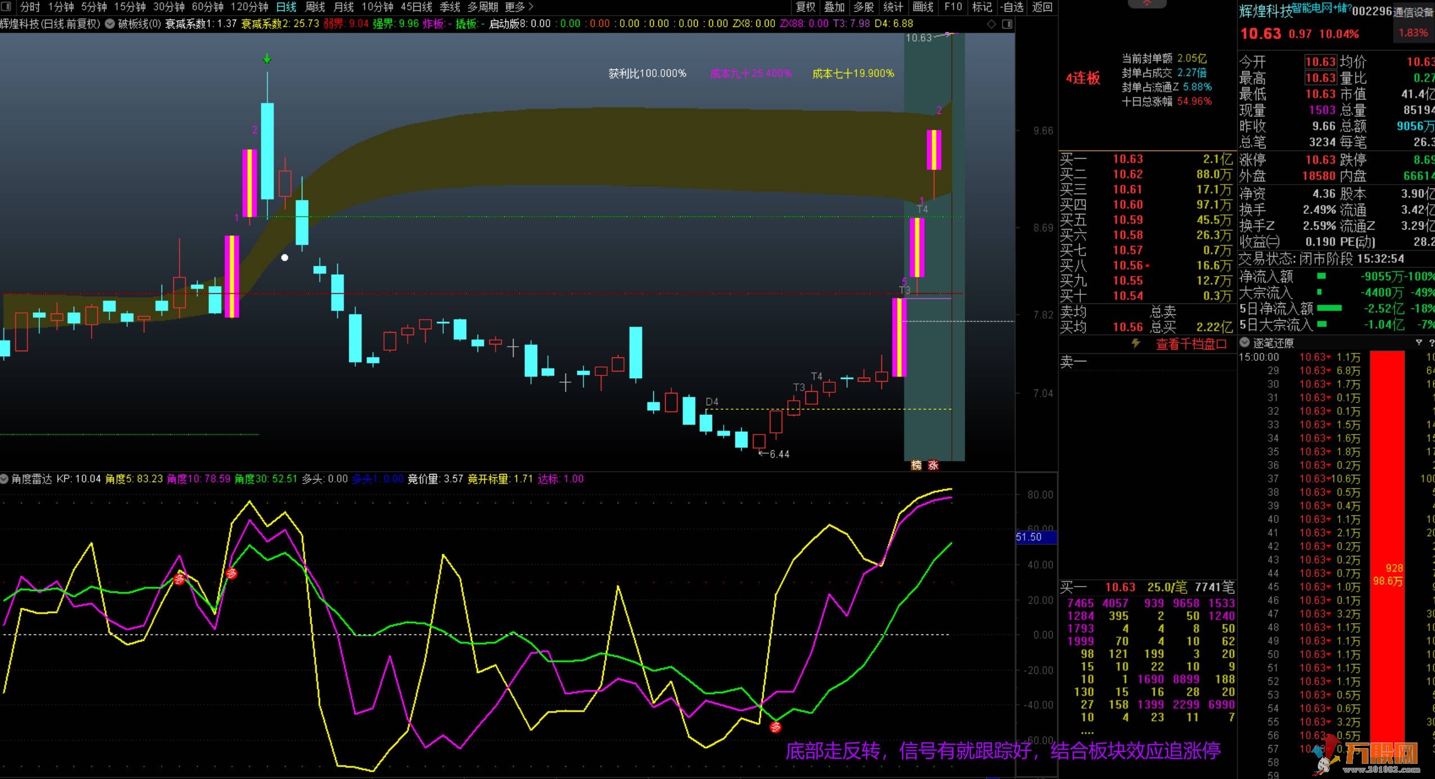The height and width of the screenshot is (779, 1435).
Task: Open F10 company info
Action: (953, 7)
